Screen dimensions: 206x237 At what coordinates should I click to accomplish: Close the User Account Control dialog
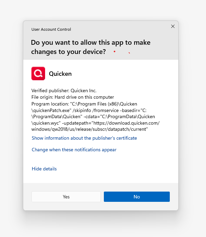(x=173, y=26)
